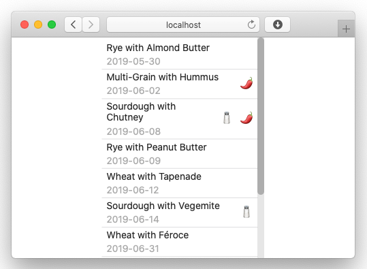This screenshot has height=269, width=367.
Task: Go back with the left chevron button
Action: (74, 25)
